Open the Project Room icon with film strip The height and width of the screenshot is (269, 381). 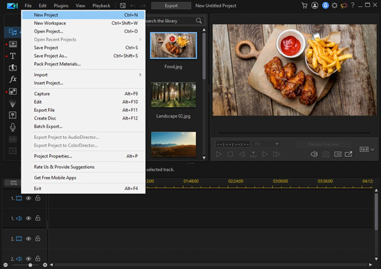pyautogui.click(x=12, y=44)
